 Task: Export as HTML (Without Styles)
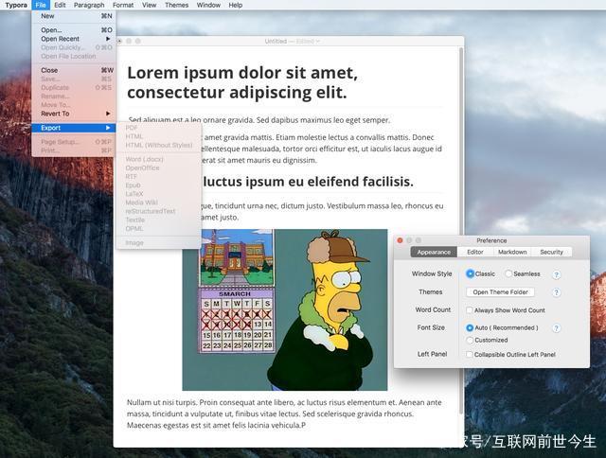pyautogui.click(x=159, y=145)
